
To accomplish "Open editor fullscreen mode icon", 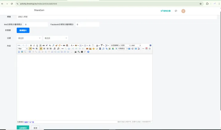I will pyautogui.click(x=151, y=45).
